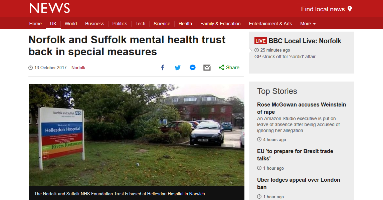Viewport: 383px width, 200px height.
Task: Send article via Messenger icon
Action: (192, 68)
